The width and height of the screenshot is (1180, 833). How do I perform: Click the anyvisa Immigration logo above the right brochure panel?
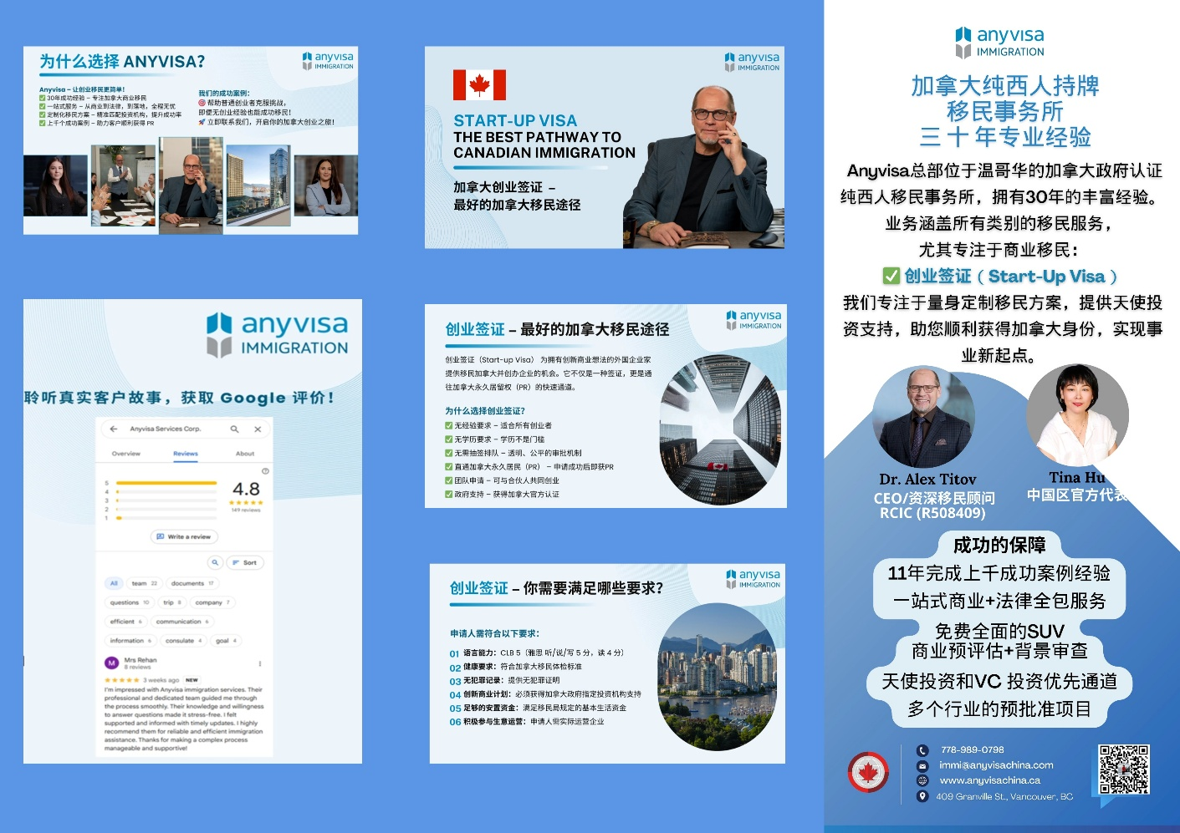click(1000, 43)
